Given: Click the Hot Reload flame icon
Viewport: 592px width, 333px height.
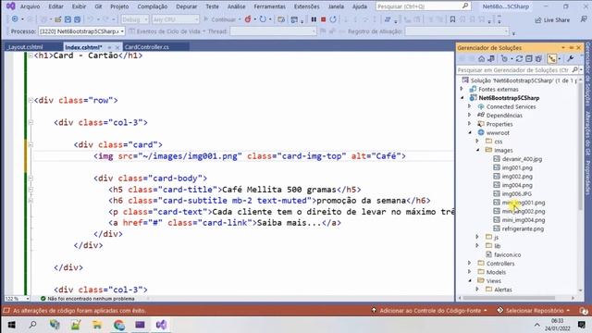Looking at the screenshot, I should (248, 19).
